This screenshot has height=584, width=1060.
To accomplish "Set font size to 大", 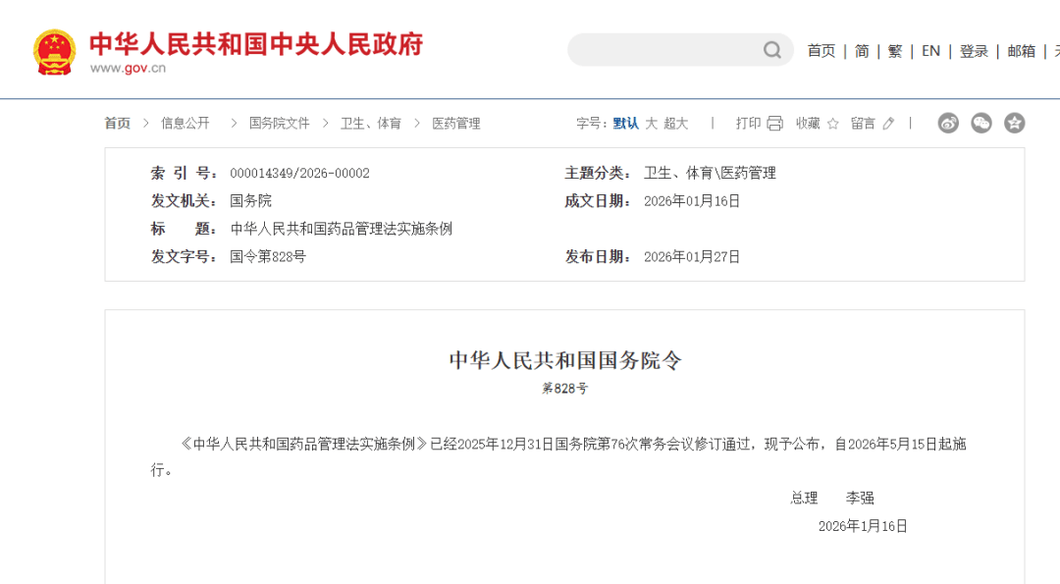I will coord(651,124).
